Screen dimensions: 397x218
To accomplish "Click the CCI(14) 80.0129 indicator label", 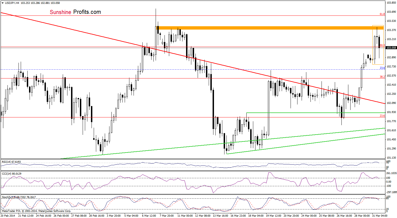I will (11, 173).
